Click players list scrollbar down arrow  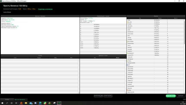point(184,93)
